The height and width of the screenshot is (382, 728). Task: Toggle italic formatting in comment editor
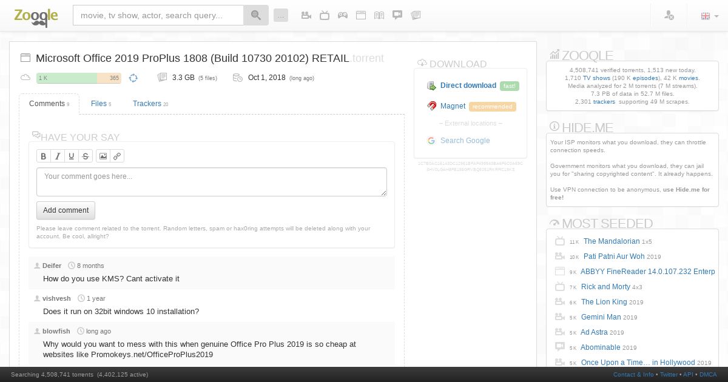[x=58, y=156]
